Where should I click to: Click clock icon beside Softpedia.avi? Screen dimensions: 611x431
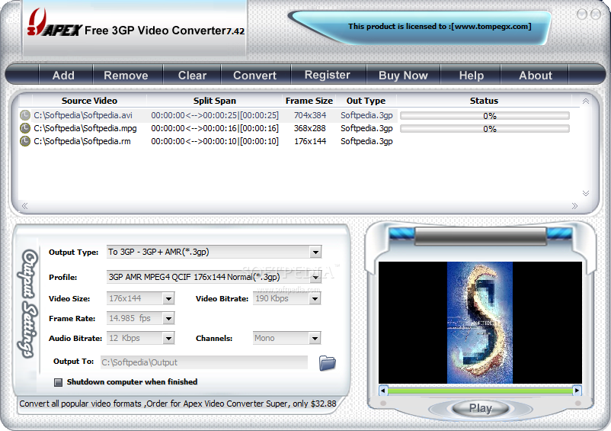pos(25,115)
